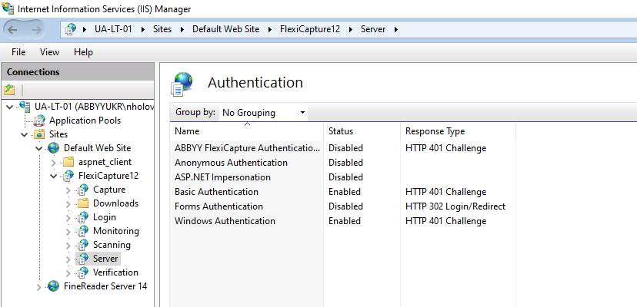The height and width of the screenshot is (307, 637).
Task: Select Windows Authentication row
Action: (x=343, y=221)
